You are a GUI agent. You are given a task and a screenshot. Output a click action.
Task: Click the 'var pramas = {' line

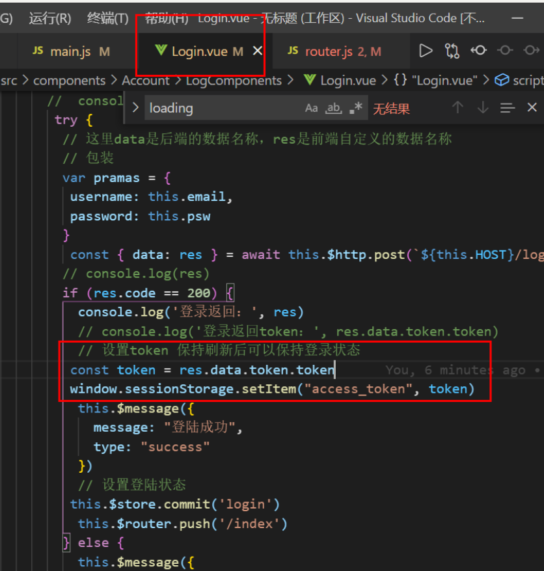tap(116, 178)
